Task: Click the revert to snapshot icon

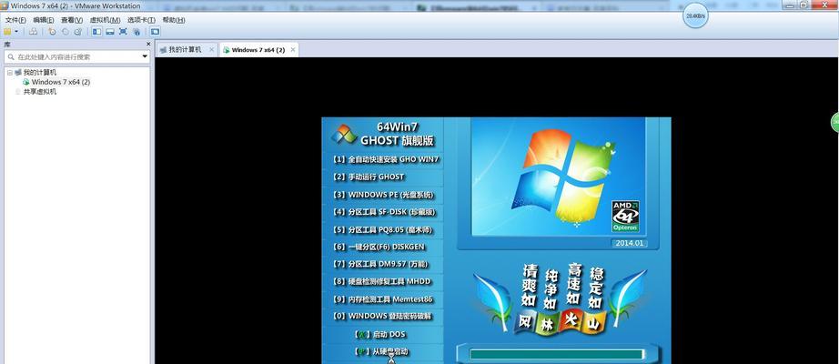Action: click(x=65, y=32)
